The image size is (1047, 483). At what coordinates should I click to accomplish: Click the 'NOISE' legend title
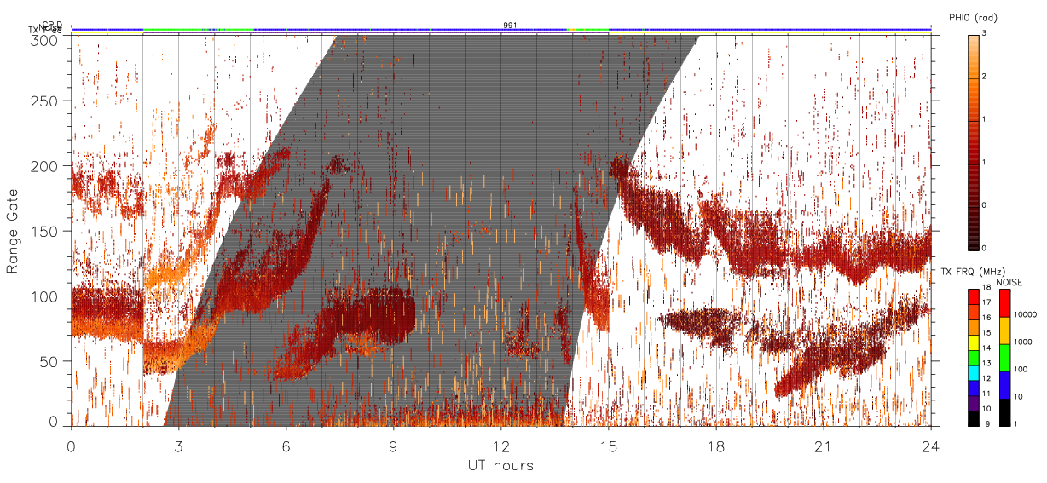coord(1010,282)
